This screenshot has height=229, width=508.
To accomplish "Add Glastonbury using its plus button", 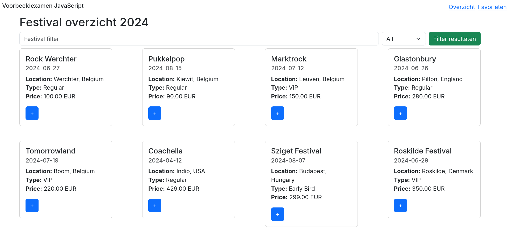I will pos(400,113).
